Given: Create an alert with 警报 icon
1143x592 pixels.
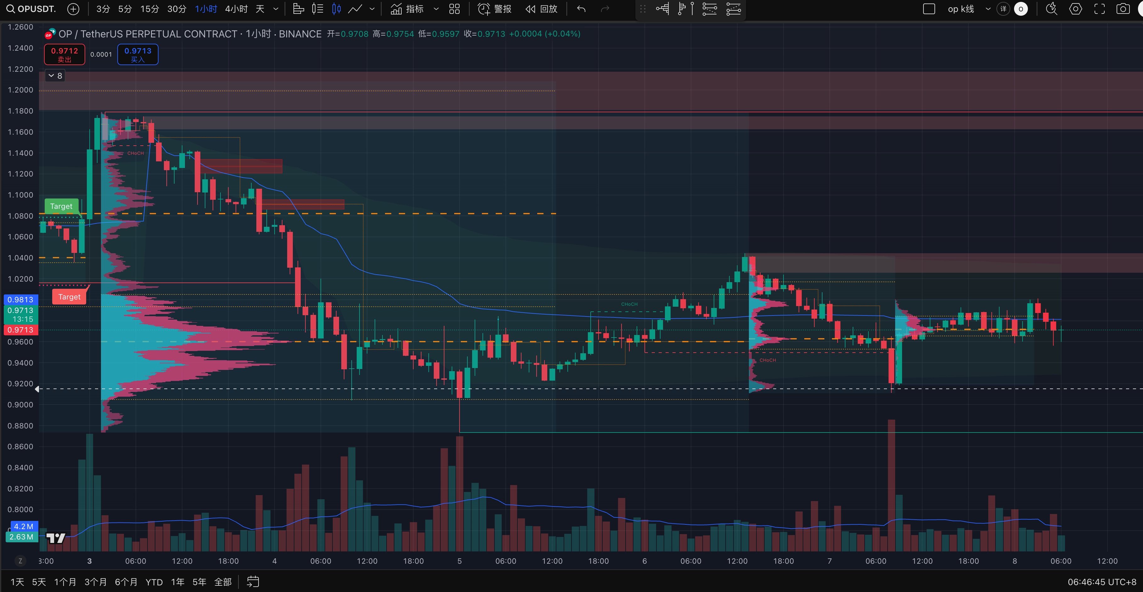Looking at the screenshot, I should tap(494, 9).
